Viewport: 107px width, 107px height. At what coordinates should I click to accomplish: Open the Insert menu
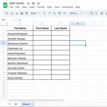coord(32,7)
